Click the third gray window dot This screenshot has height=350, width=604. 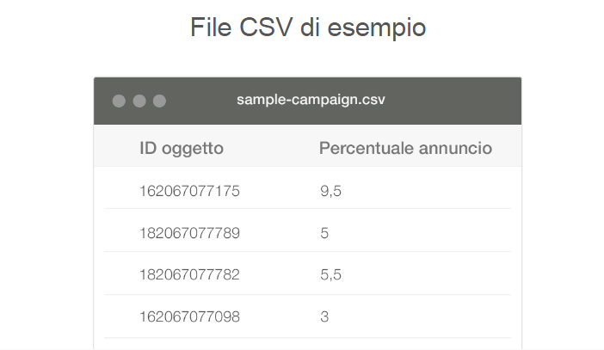point(159,101)
